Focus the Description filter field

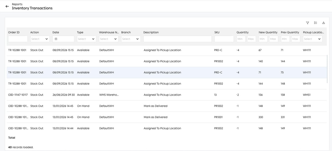178,39
